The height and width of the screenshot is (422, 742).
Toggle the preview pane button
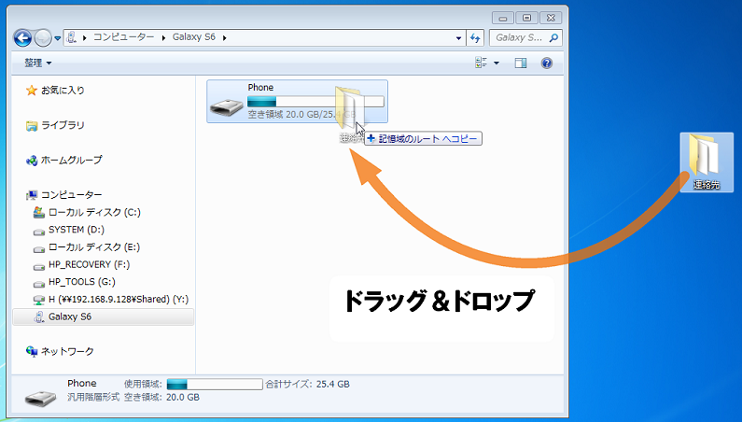click(x=521, y=63)
